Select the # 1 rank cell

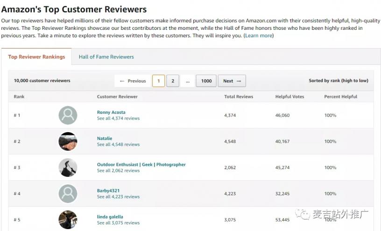tap(17, 115)
